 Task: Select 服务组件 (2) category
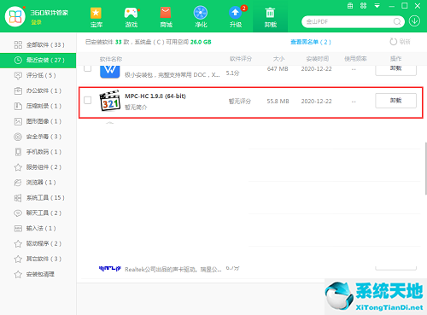(38, 167)
